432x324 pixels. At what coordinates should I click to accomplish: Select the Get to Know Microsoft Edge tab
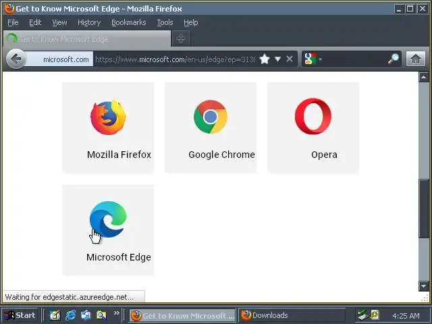coord(87,38)
